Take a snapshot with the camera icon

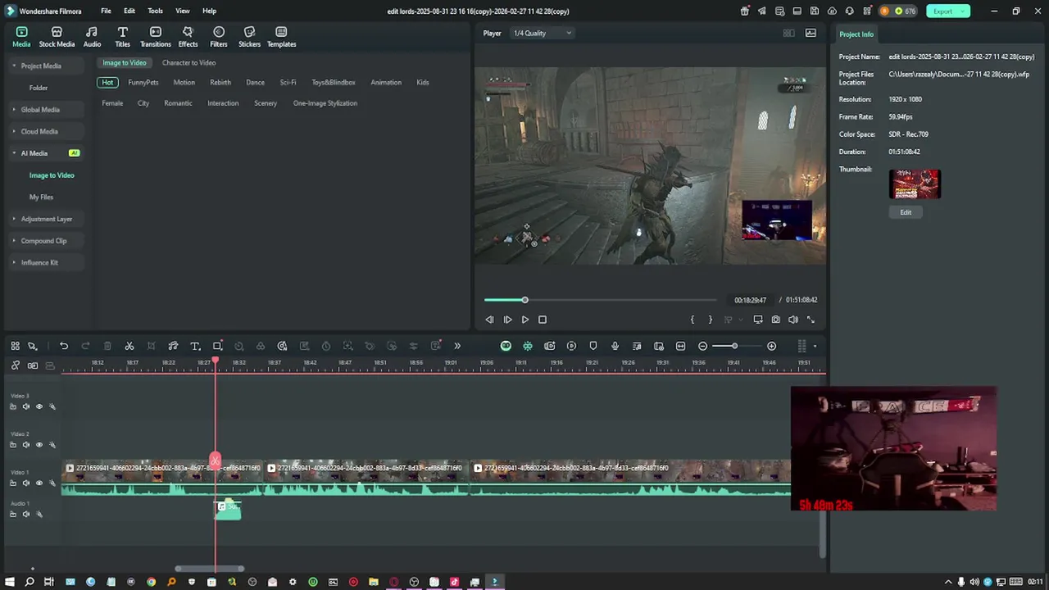(x=775, y=320)
